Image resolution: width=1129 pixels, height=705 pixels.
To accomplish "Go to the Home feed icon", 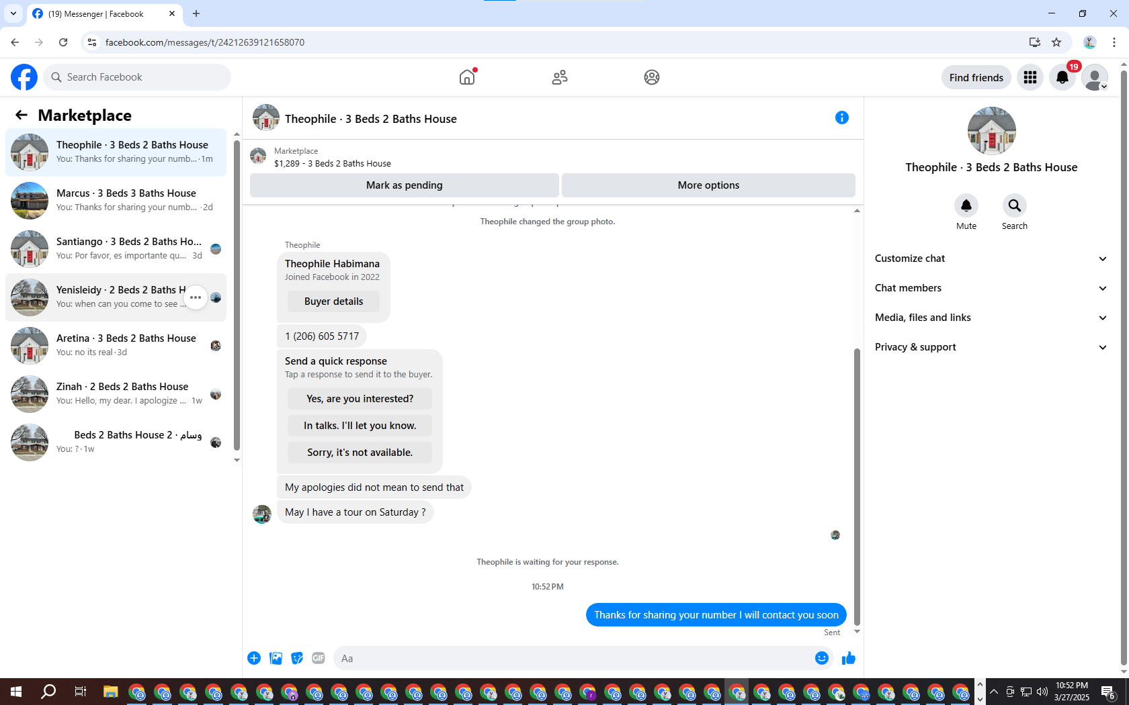I will pyautogui.click(x=467, y=77).
